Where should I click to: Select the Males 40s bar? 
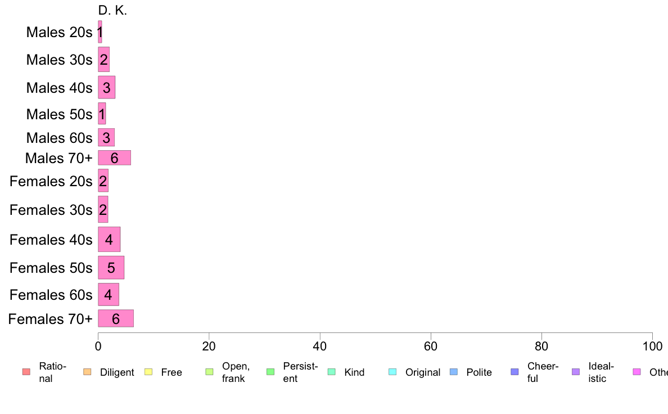(x=106, y=87)
